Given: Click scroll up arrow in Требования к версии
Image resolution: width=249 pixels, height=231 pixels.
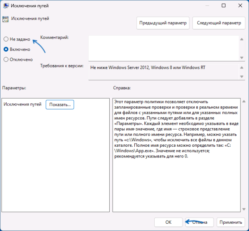Looking at the screenshot, I should (242, 67).
